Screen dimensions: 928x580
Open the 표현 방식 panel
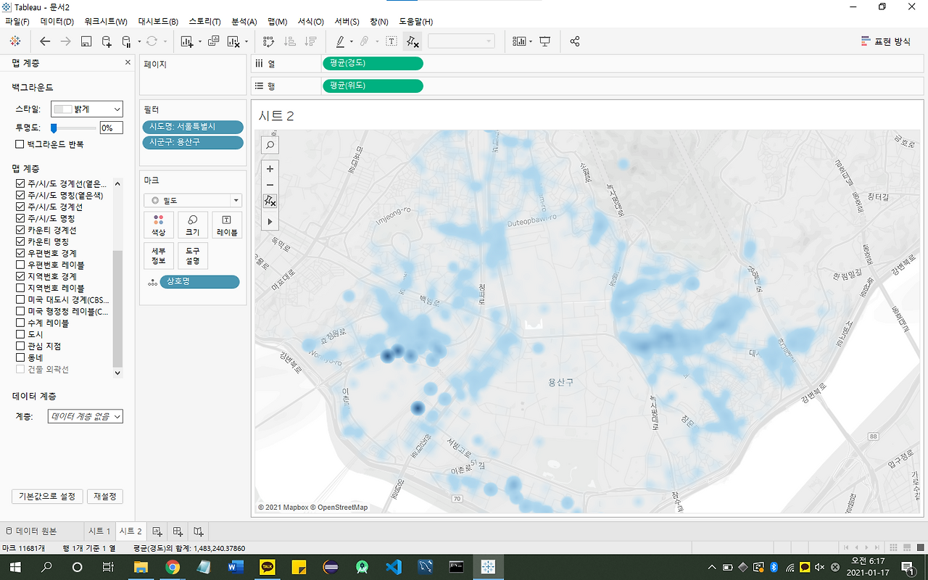886,41
